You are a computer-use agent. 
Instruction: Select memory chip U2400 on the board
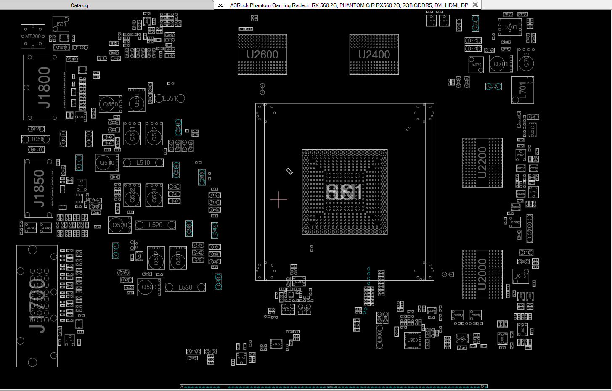(374, 55)
